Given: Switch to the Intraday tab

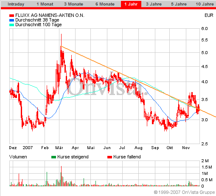Looking at the screenshot, I should 16,4.
